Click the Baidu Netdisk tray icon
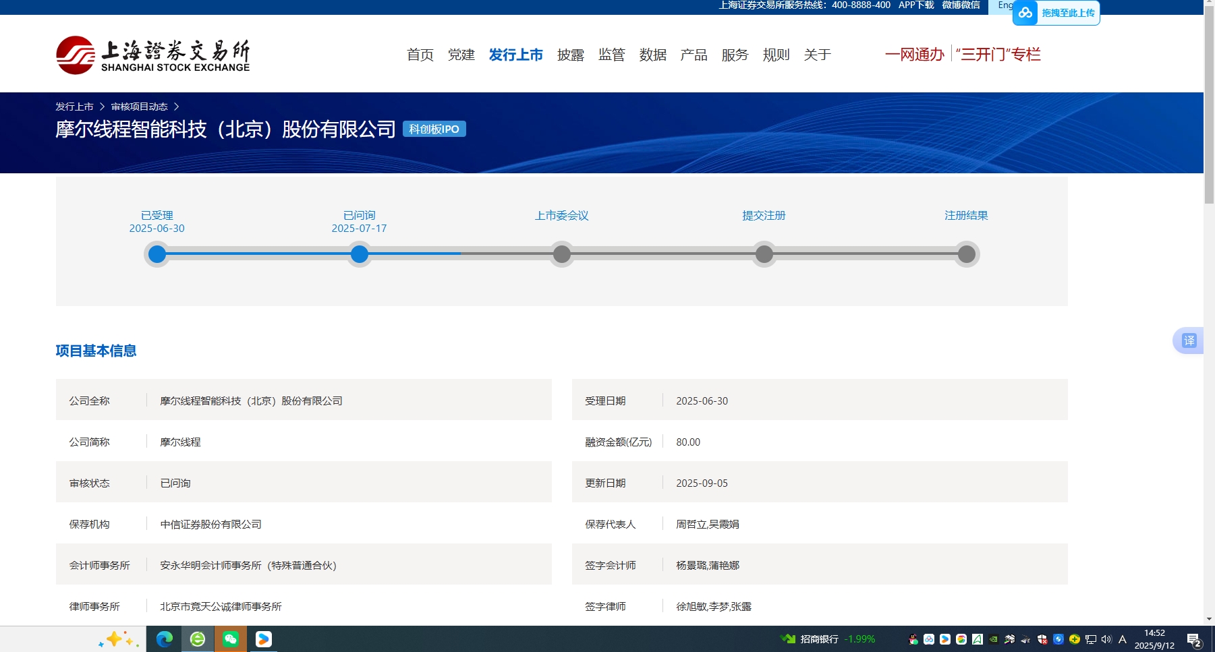 tap(929, 639)
